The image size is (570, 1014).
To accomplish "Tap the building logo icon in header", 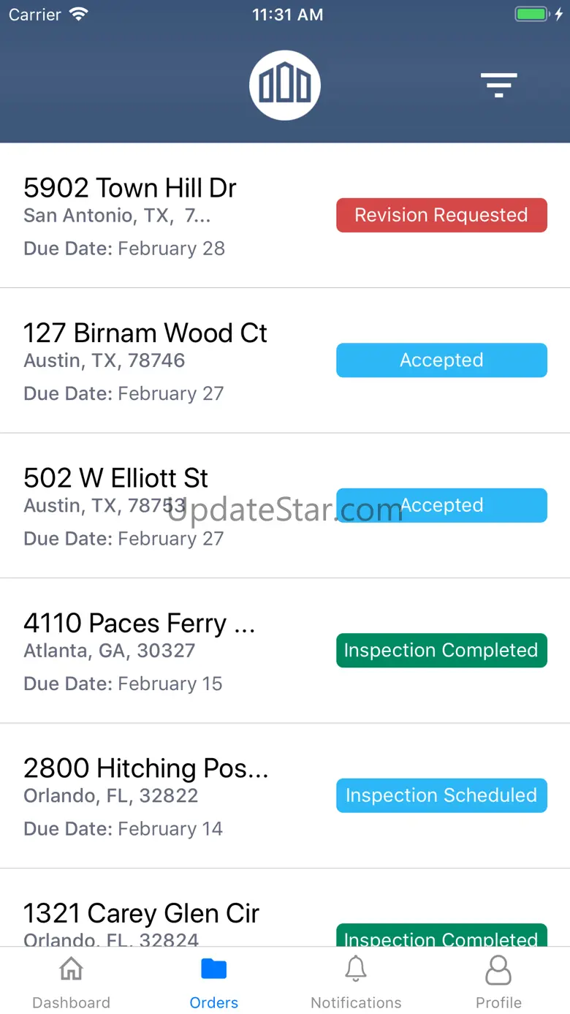I will (x=285, y=86).
